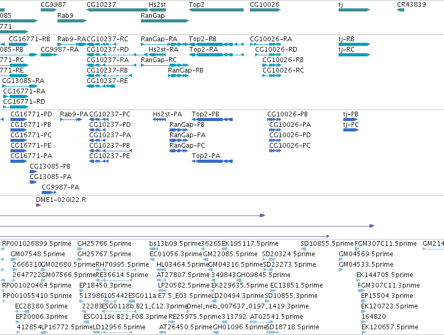The width and height of the screenshot is (444, 335).
Task: Click the RanGap gene label
Action: (x=153, y=15)
